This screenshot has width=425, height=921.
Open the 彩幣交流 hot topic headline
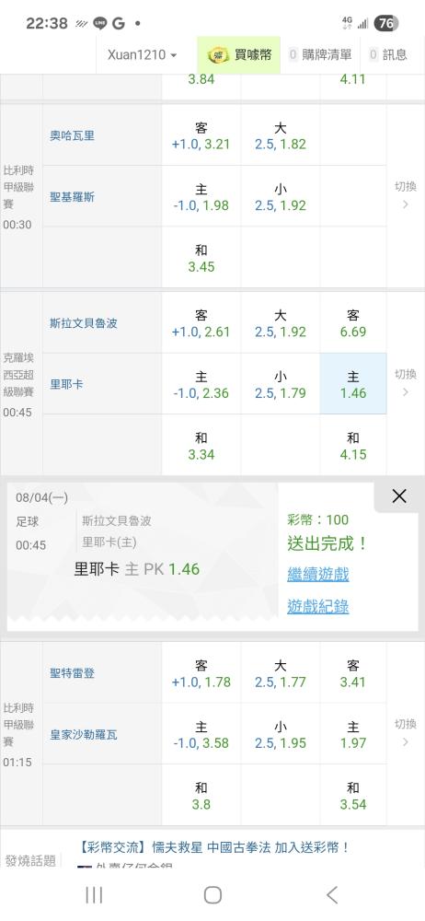(213, 847)
